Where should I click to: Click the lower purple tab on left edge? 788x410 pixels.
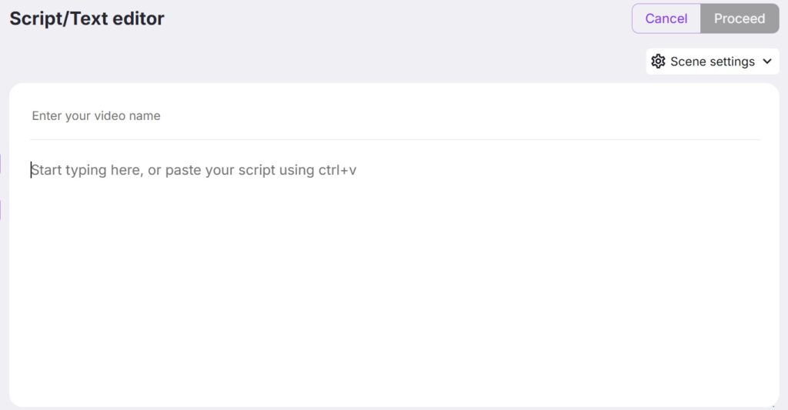1,210
